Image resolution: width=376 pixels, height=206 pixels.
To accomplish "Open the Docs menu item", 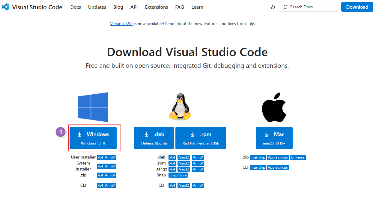I will click(x=76, y=7).
